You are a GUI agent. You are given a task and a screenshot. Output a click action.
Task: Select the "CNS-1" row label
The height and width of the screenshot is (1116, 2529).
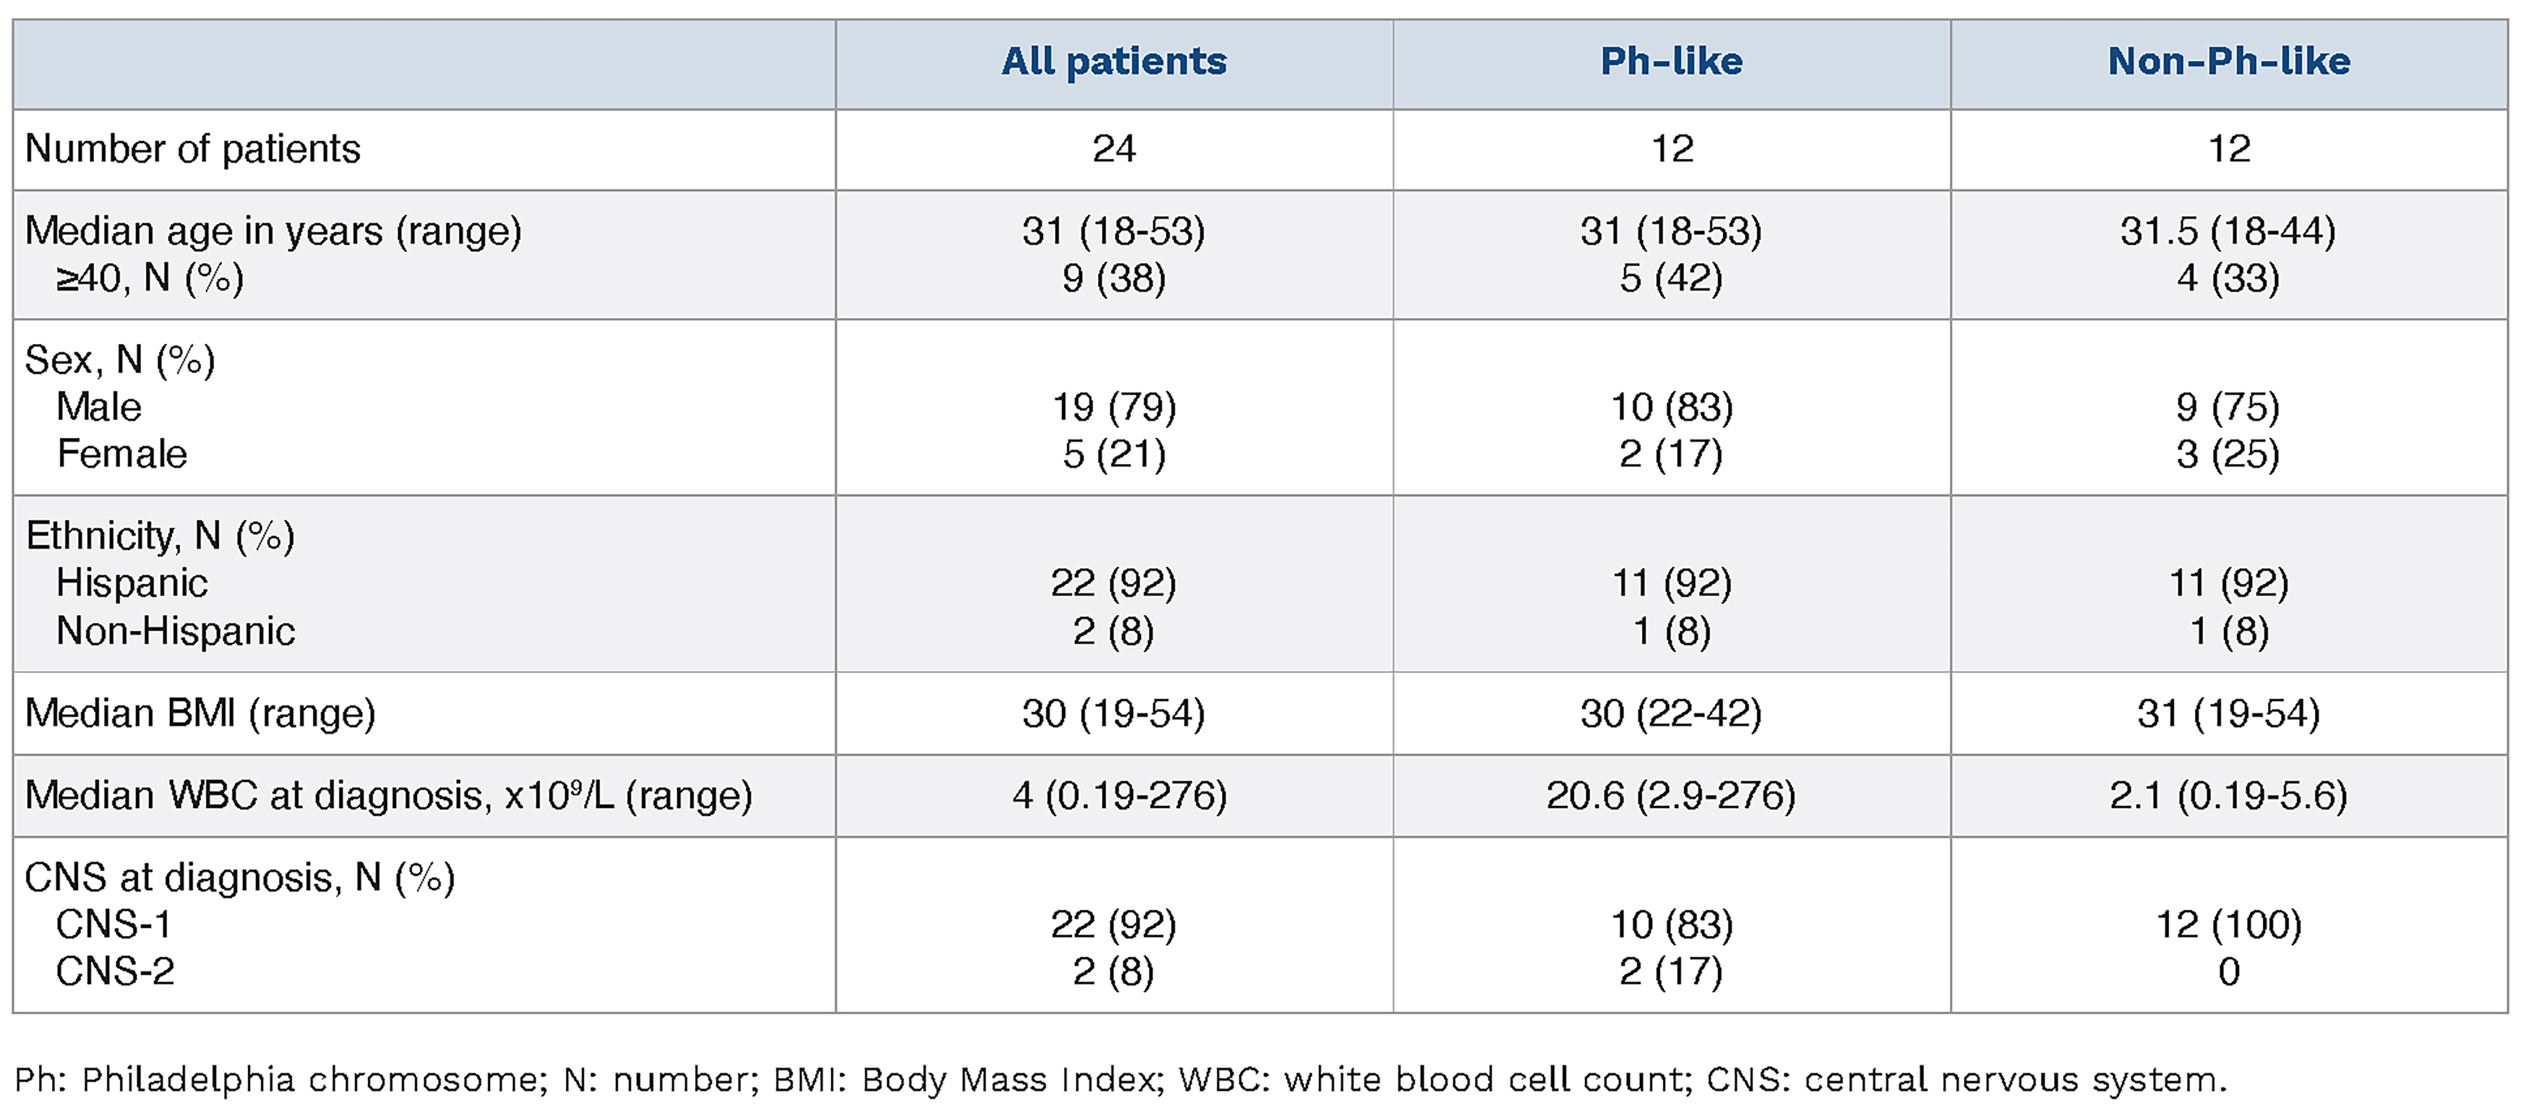[114, 925]
